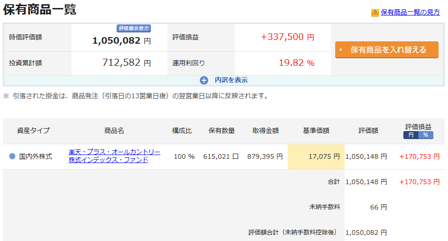
Task: Click the yellow question mark help icon
Action: (375, 13)
